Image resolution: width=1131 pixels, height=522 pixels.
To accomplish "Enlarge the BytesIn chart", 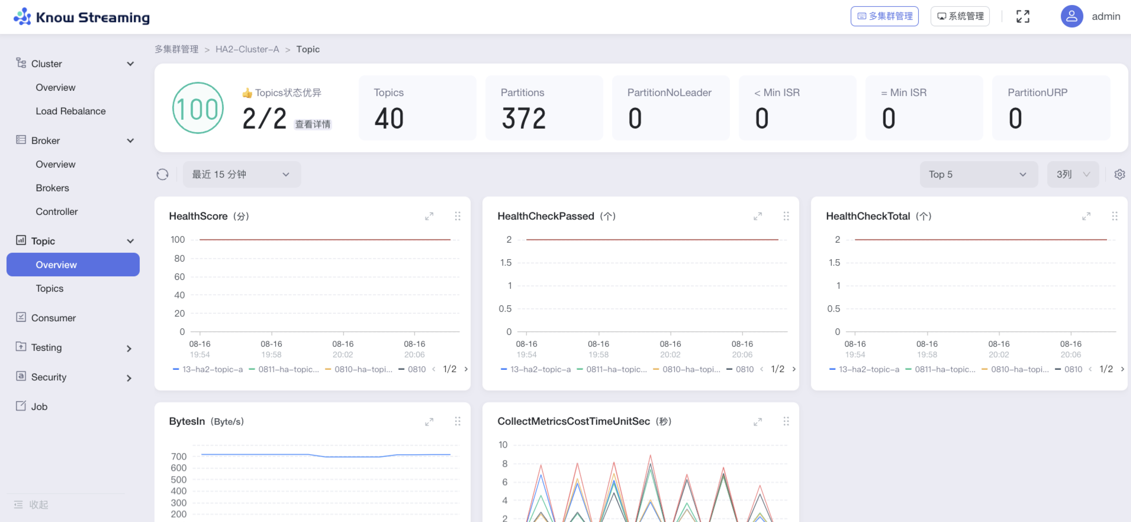I will click(429, 422).
